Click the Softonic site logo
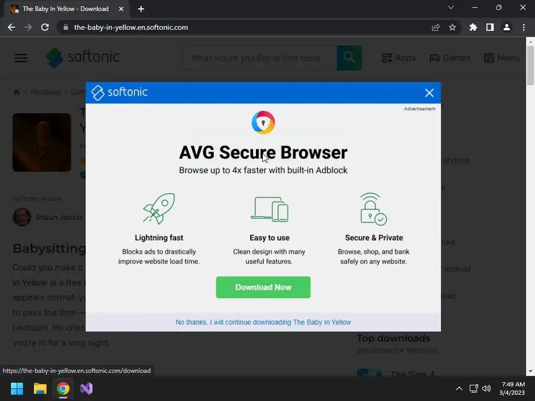This screenshot has height=401, width=535. (x=83, y=57)
